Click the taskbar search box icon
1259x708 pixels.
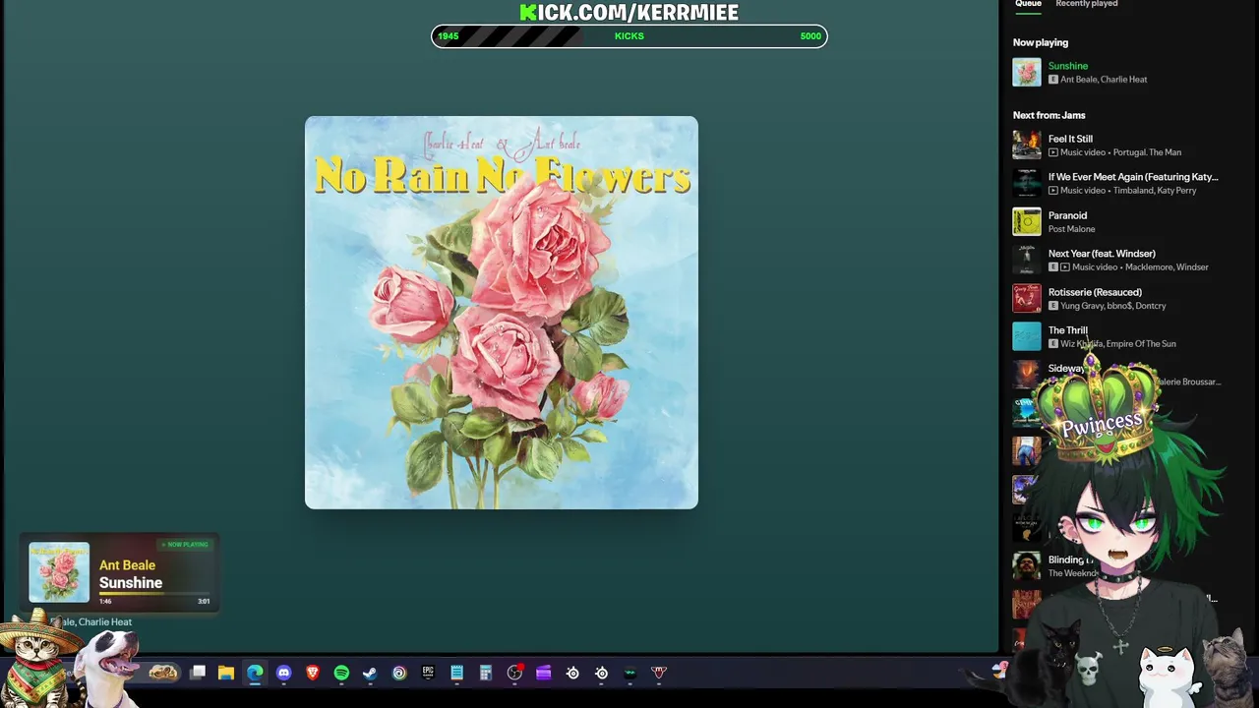tap(164, 673)
